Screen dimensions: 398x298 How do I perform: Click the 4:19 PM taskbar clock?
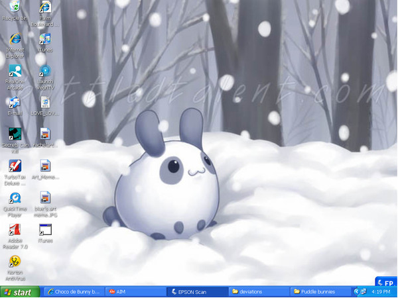click(381, 292)
